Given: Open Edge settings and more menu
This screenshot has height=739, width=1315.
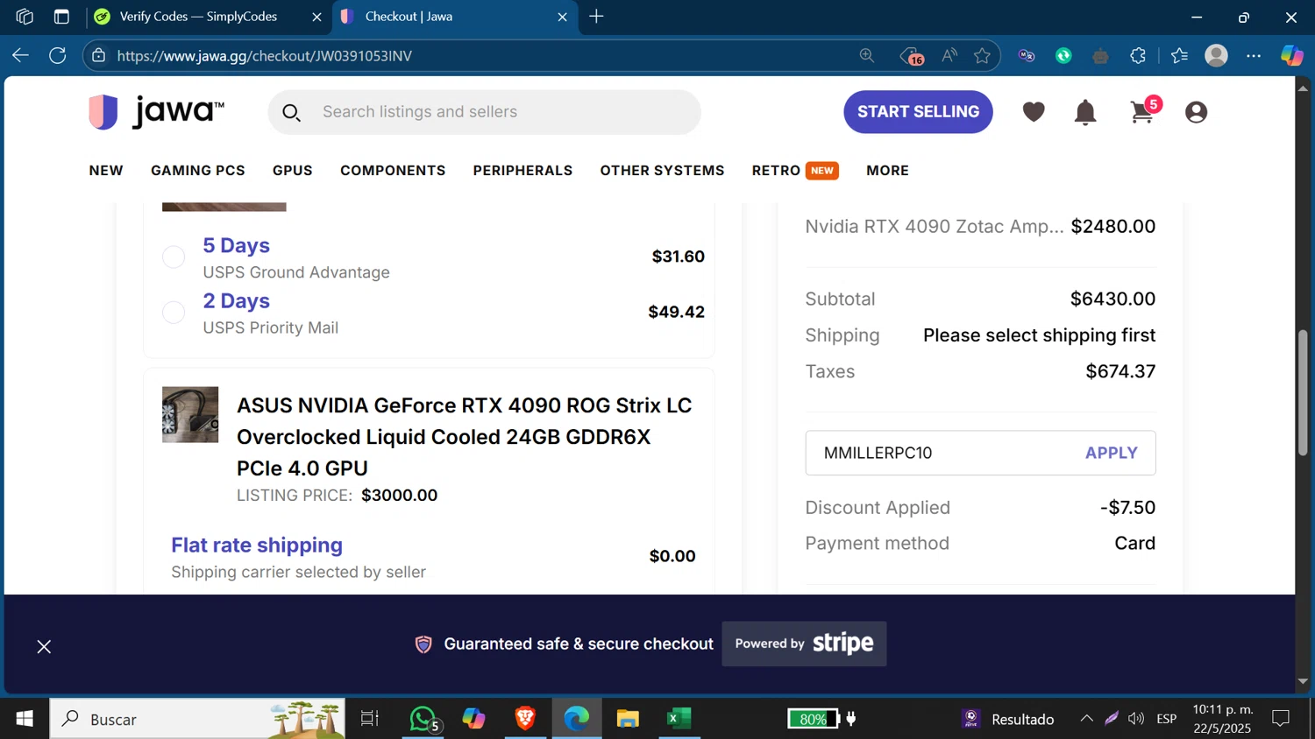Looking at the screenshot, I should 1254,55.
